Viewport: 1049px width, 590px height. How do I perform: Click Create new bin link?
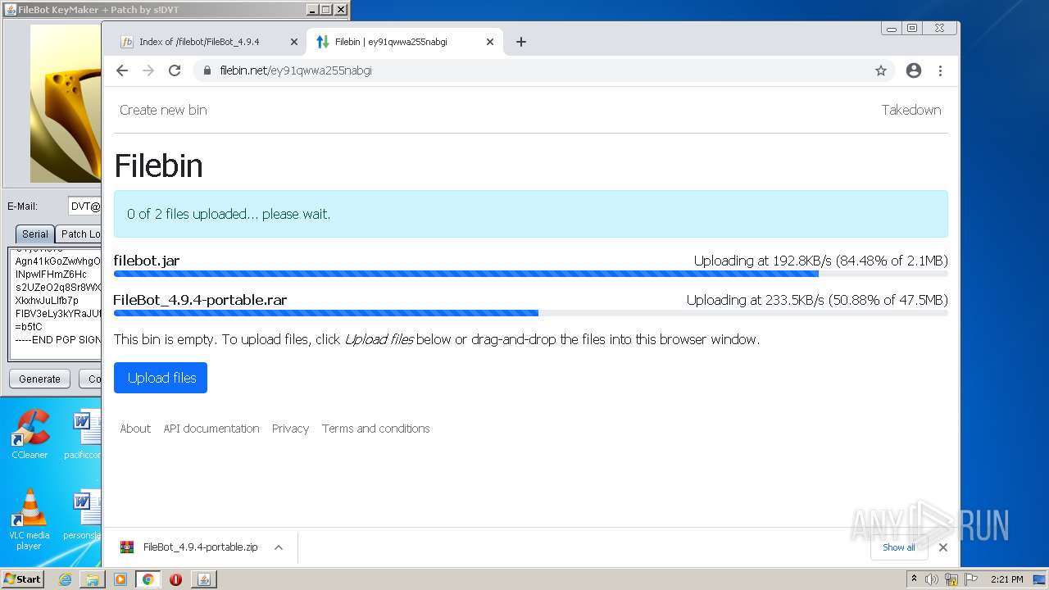163,110
